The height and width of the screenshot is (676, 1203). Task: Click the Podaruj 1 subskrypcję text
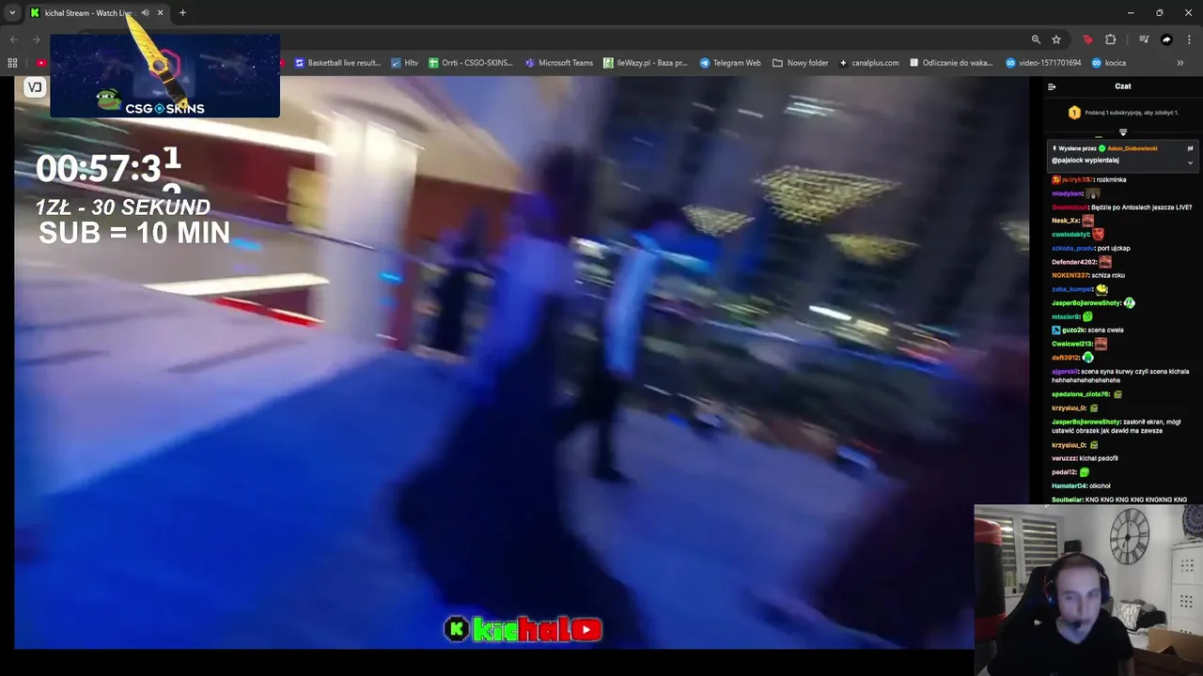click(1131, 113)
